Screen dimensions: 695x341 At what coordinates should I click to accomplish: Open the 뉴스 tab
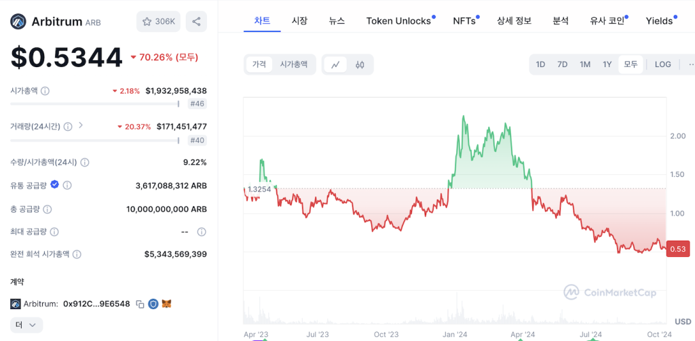(337, 21)
